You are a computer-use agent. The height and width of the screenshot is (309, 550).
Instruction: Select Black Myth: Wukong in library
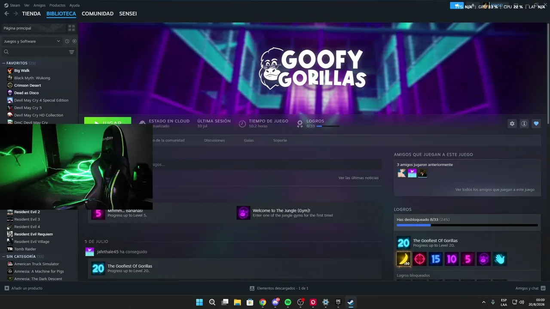[x=32, y=78]
